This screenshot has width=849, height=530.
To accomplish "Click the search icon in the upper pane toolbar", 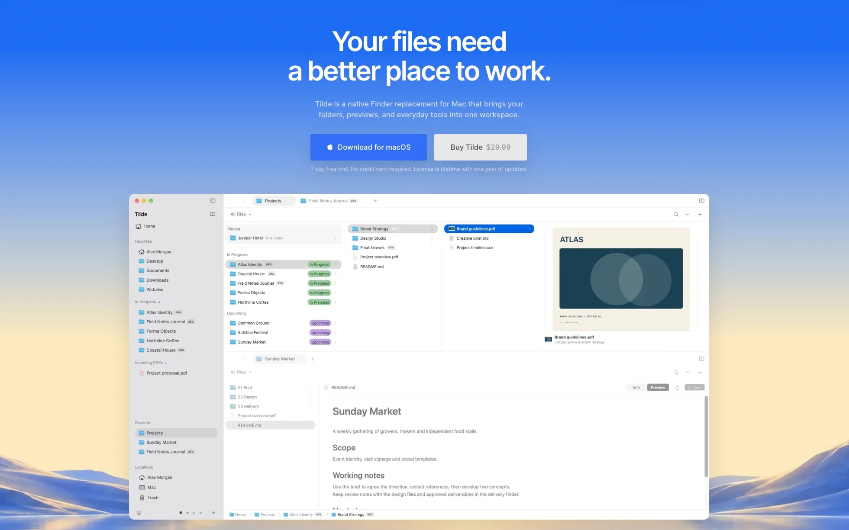I will tap(676, 215).
